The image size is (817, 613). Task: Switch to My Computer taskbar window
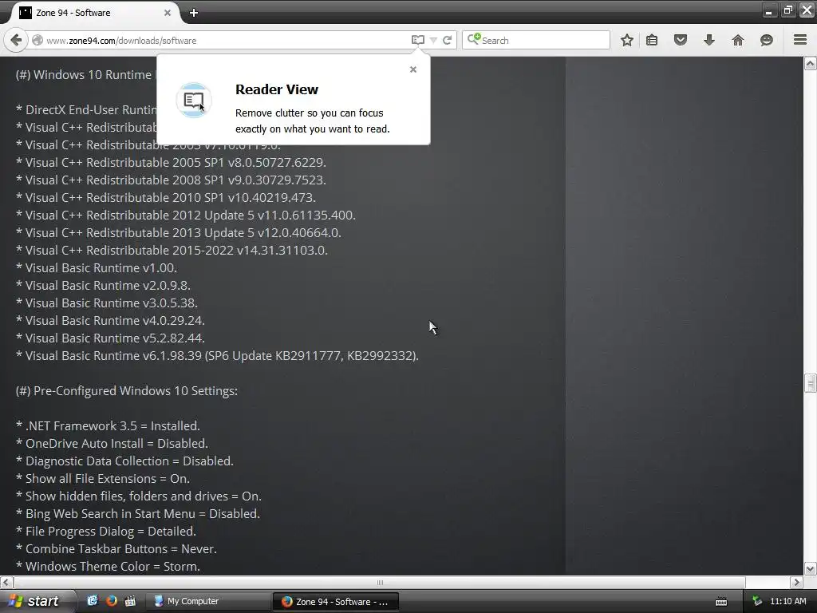click(x=207, y=601)
